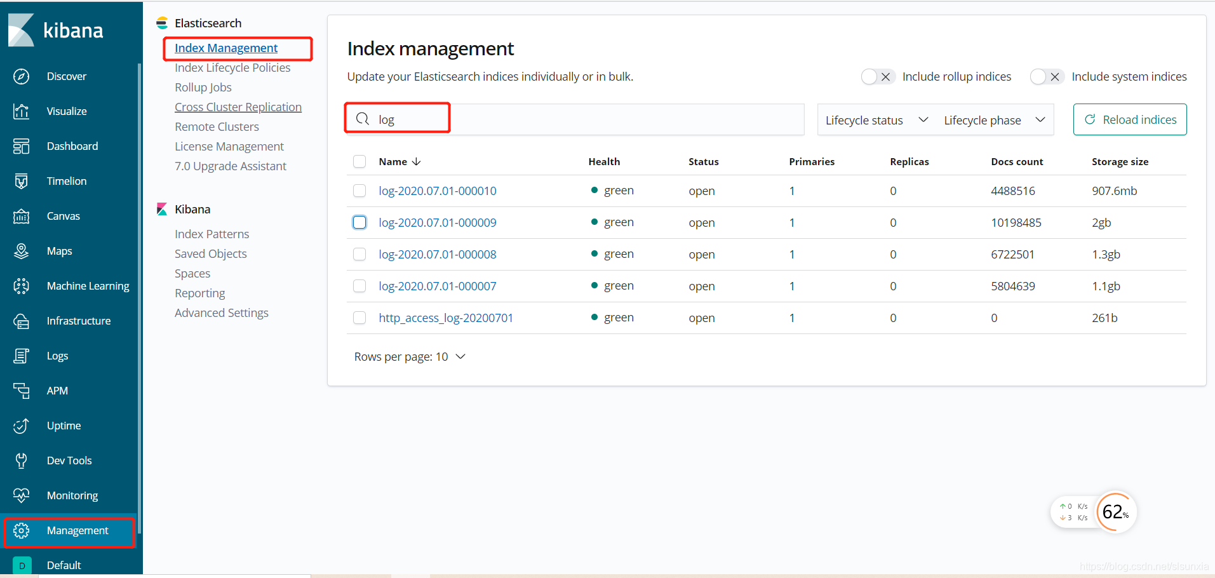Viewport: 1215px width, 578px height.
Task: Select 7.0 Upgrade Assistant menu item
Action: pos(231,166)
